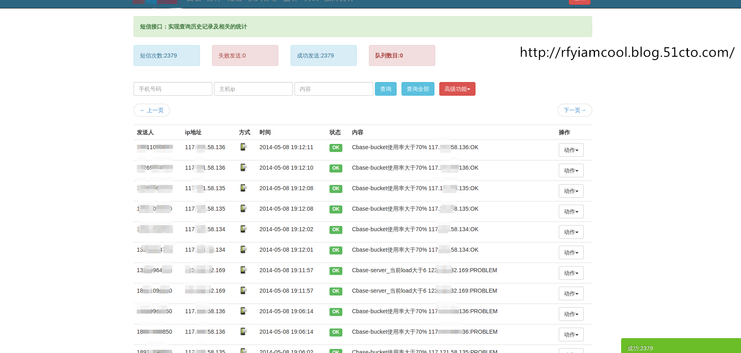
Task: Expand the 动作 dropdown for the 19:12:11 row
Action: 571,150
